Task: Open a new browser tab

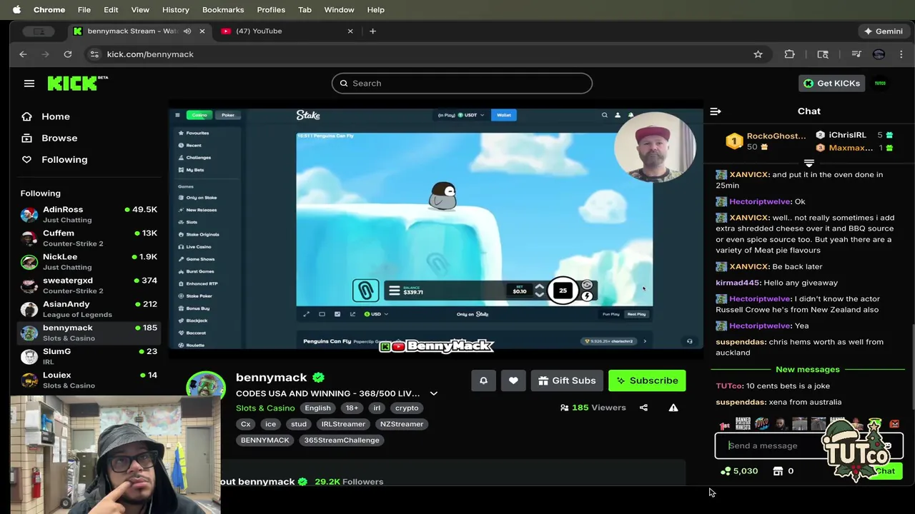Action: (x=372, y=31)
